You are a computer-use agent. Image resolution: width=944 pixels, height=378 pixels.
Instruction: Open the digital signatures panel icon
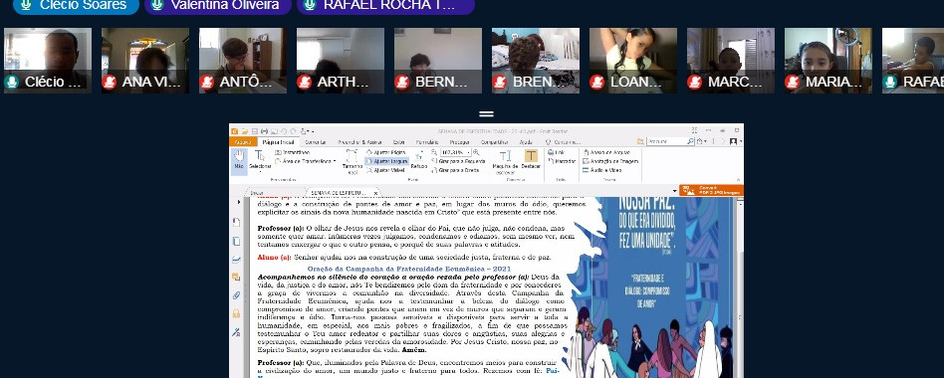(237, 331)
